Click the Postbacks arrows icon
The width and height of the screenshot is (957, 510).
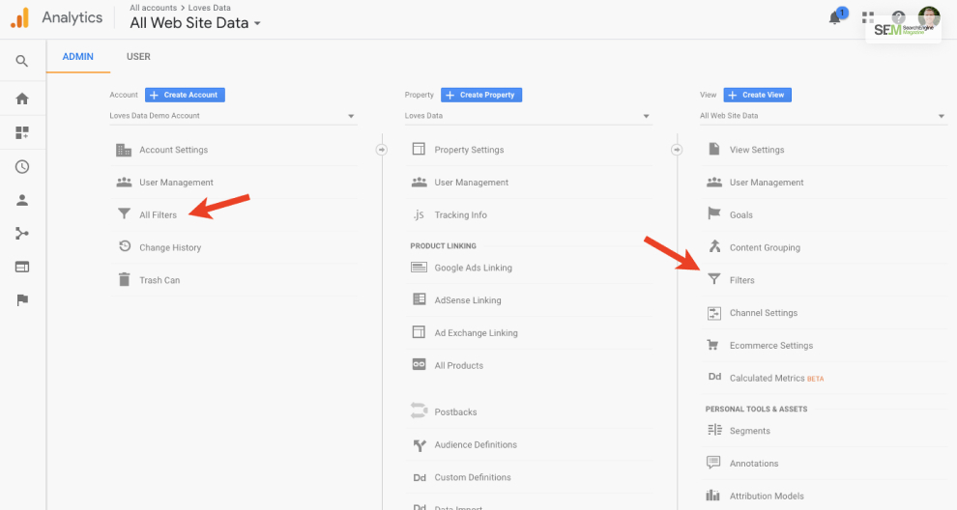pos(419,411)
